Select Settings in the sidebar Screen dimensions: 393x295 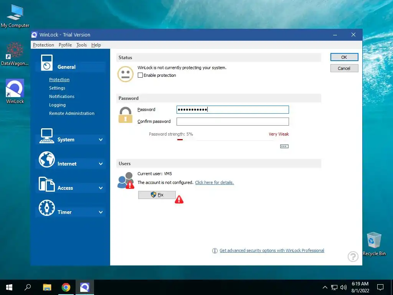(x=57, y=88)
